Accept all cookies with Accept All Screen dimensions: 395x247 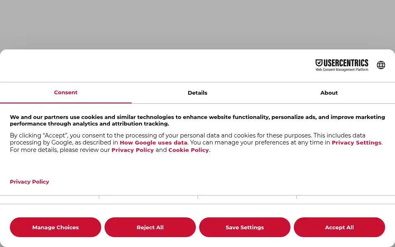(x=339, y=227)
